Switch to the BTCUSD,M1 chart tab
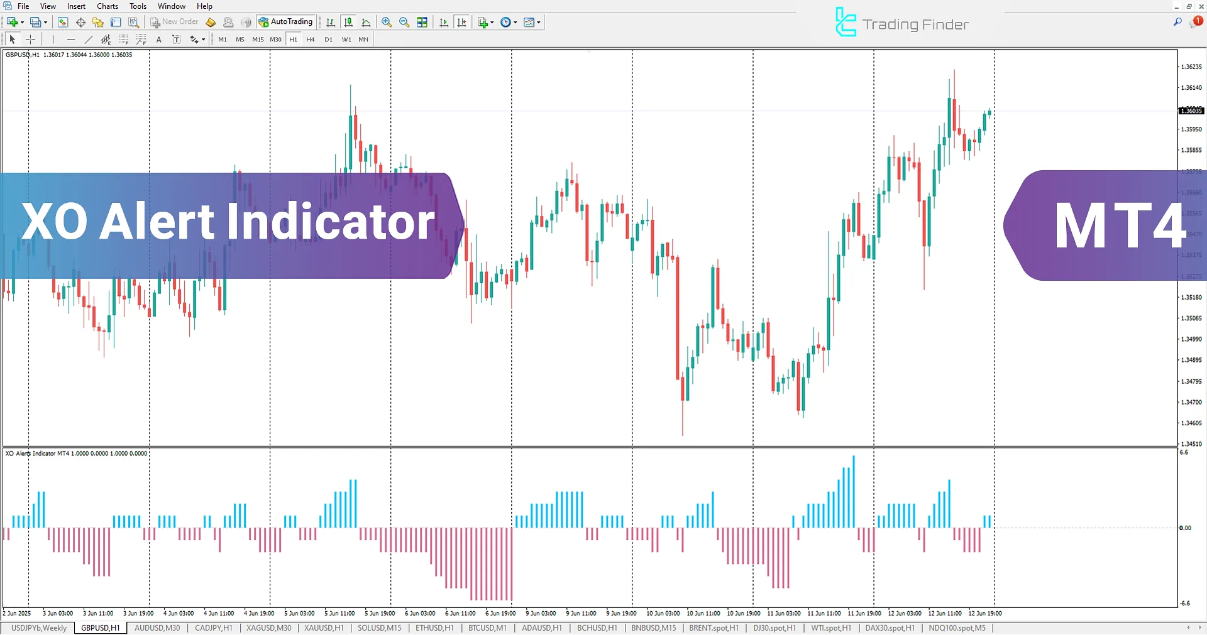 click(x=487, y=628)
